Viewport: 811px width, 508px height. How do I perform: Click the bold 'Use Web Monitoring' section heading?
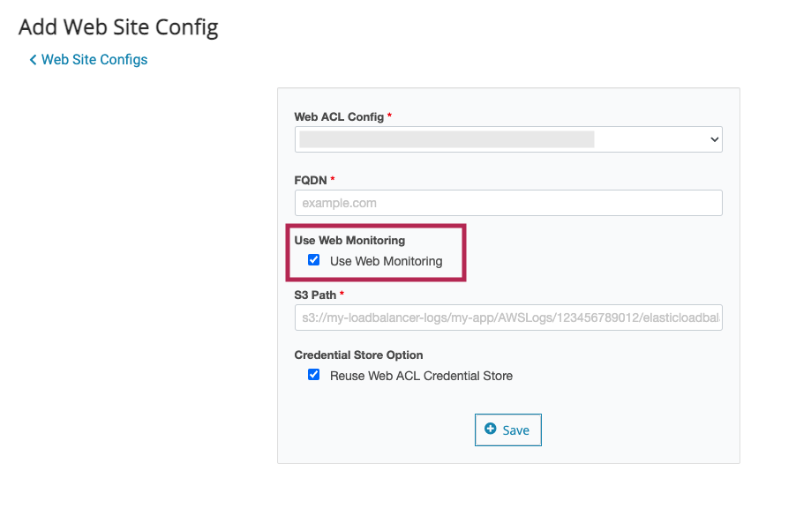coord(349,240)
